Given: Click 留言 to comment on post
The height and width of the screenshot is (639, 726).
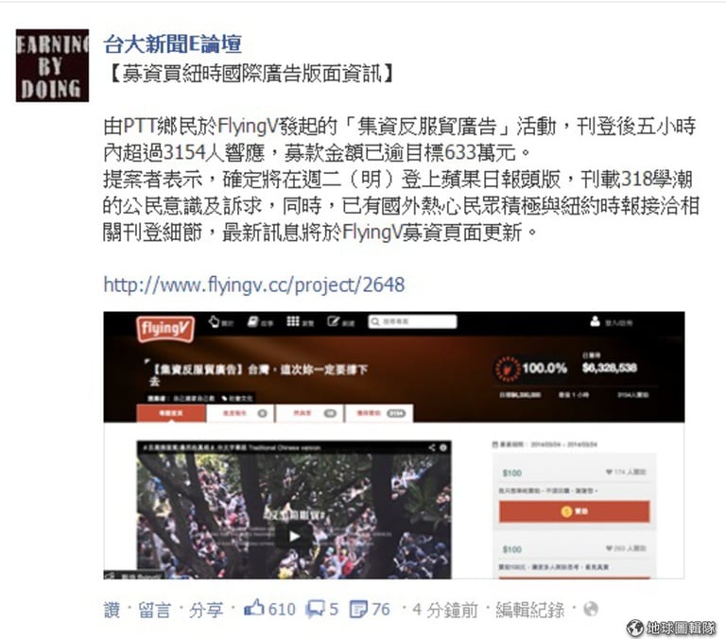Looking at the screenshot, I should [155, 610].
